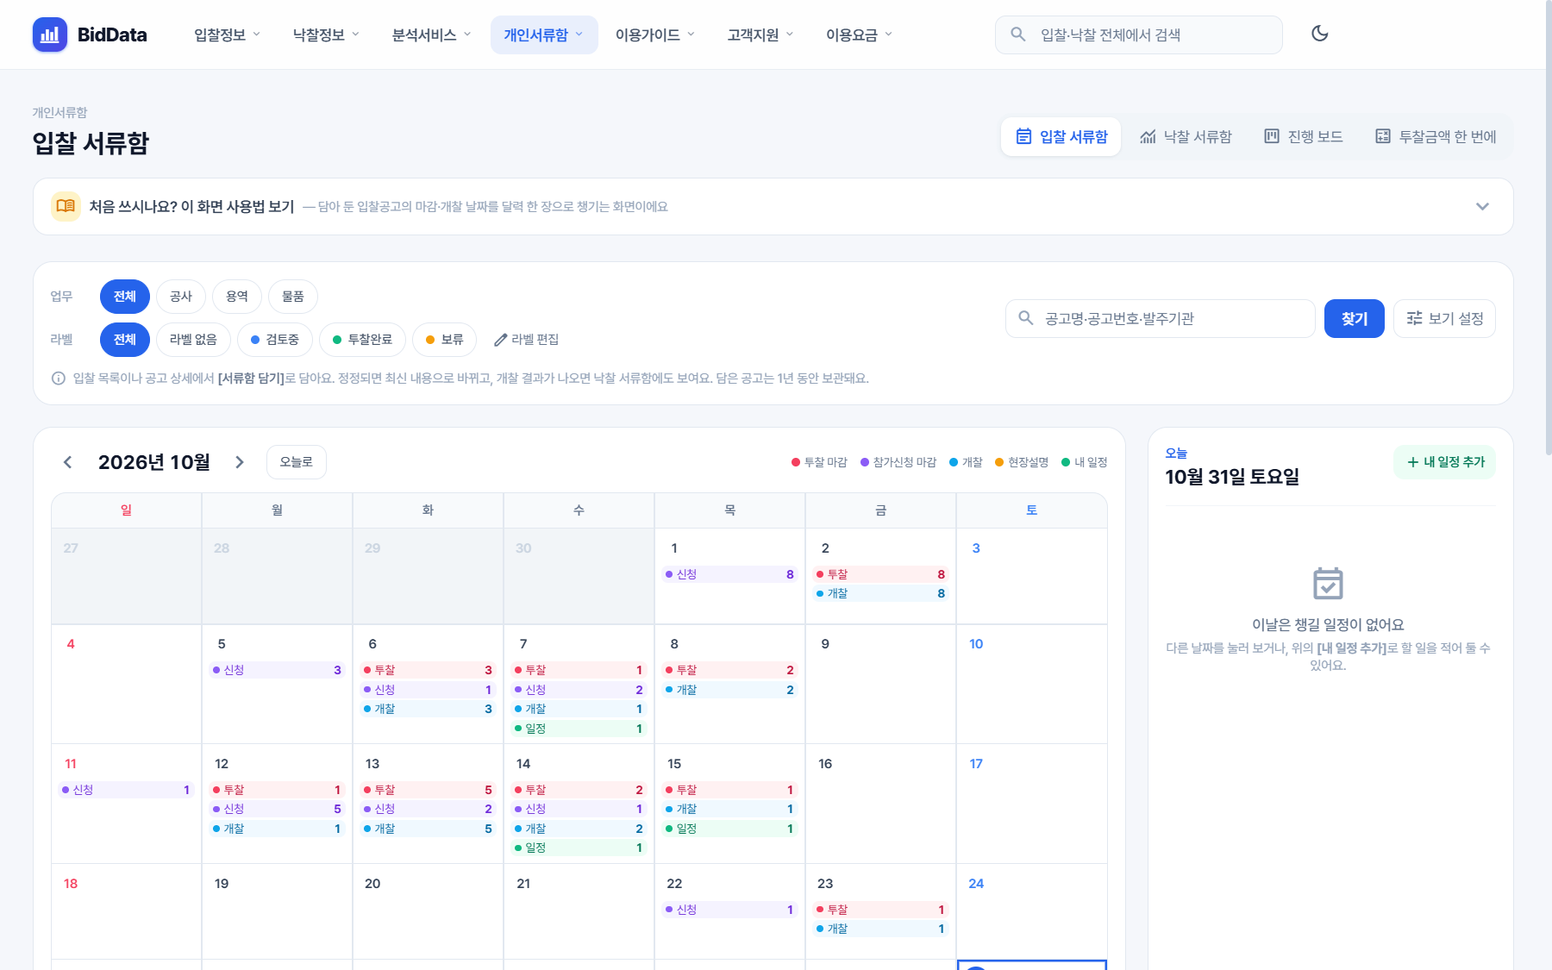Click 현장설명 orange legend dot
The width and height of the screenshot is (1552, 970).
pyautogui.click(x=999, y=462)
